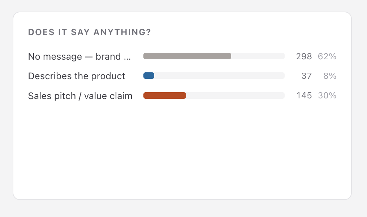The height and width of the screenshot is (217, 367).
Task: Click the 145 count value
Action: point(304,95)
